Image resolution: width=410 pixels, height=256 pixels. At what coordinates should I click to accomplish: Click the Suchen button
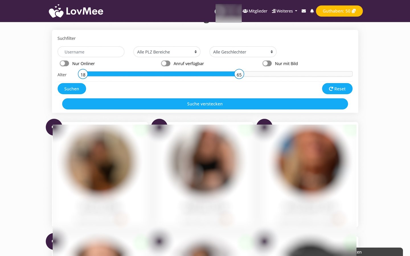[72, 89]
